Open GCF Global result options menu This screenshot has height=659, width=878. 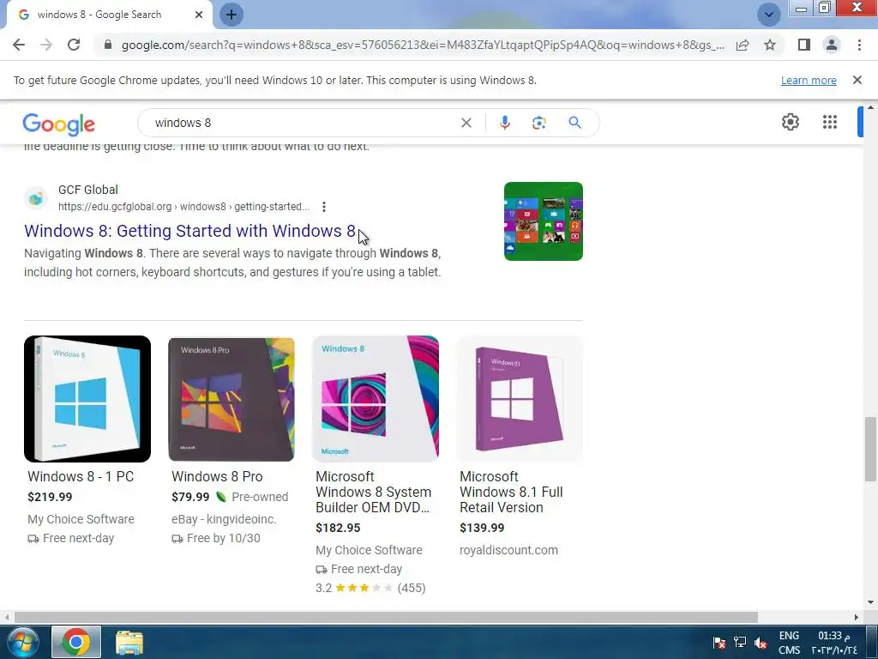323,207
